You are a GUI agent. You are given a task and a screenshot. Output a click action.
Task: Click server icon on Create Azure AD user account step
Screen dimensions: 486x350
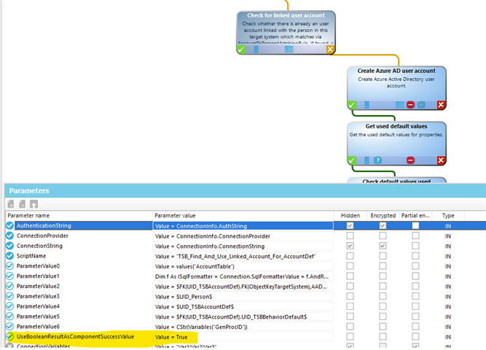[367, 105]
